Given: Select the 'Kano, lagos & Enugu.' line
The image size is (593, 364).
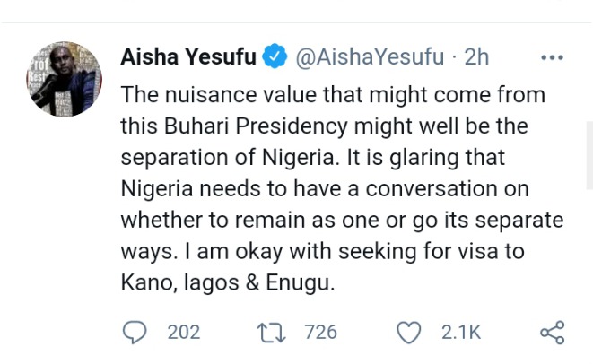Looking at the screenshot, I should click(x=228, y=282).
